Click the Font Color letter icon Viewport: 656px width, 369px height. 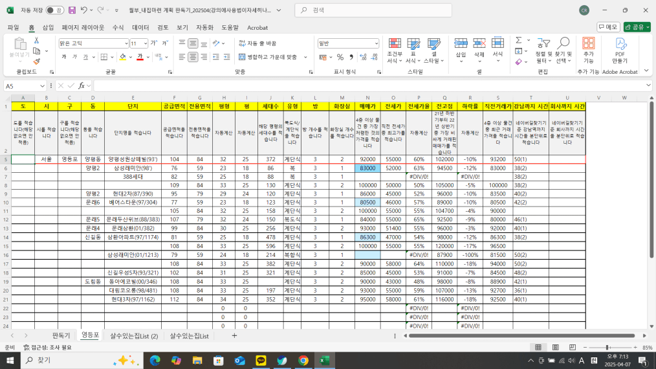(140, 57)
